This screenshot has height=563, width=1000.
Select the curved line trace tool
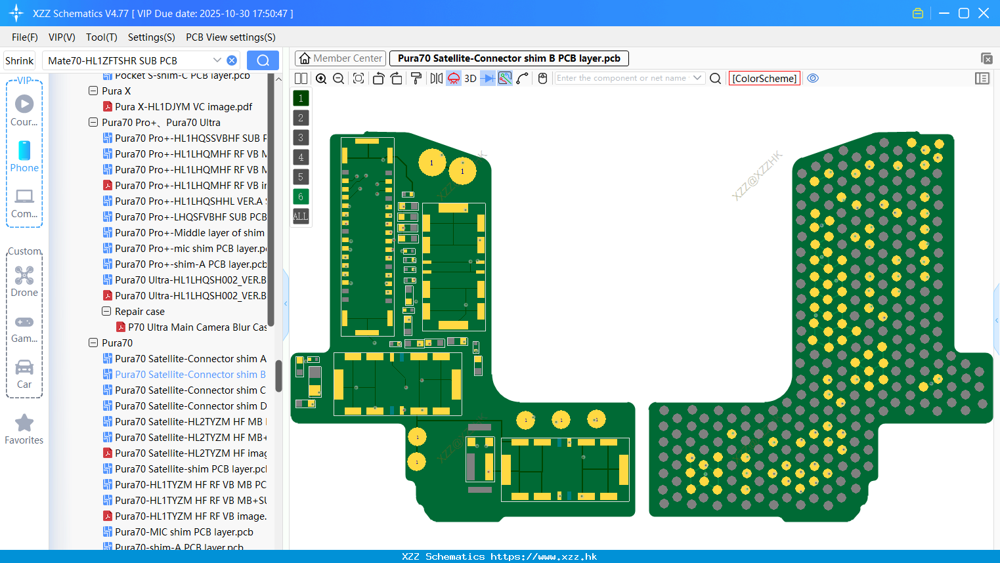[x=523, y=78]
